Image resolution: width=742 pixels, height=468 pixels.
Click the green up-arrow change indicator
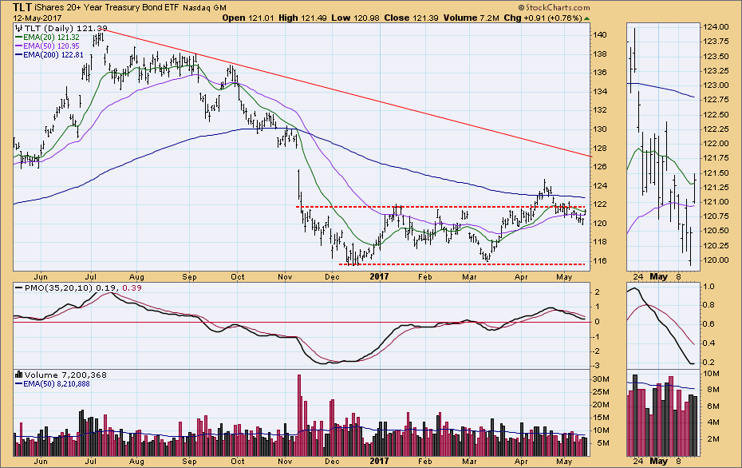(x=586, y=18)
